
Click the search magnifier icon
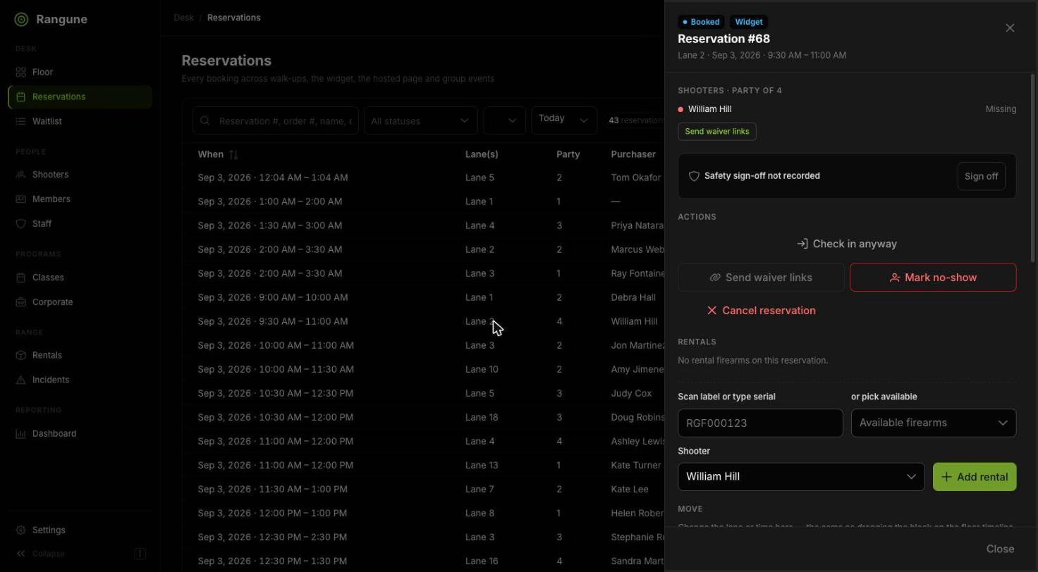tap(205, 121)
